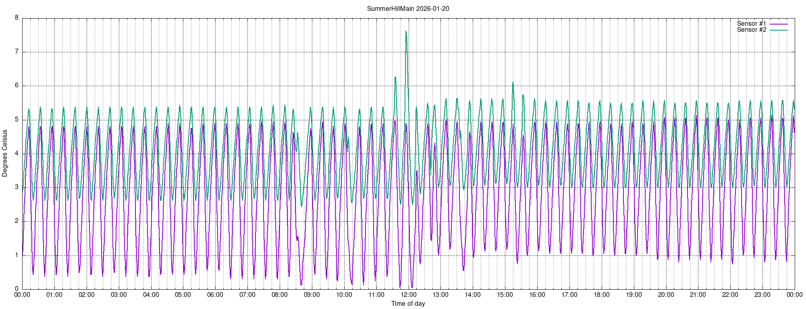The image size is (806, 309).
Task: Click the y-axis value 5 label
Action: [17, 119]
